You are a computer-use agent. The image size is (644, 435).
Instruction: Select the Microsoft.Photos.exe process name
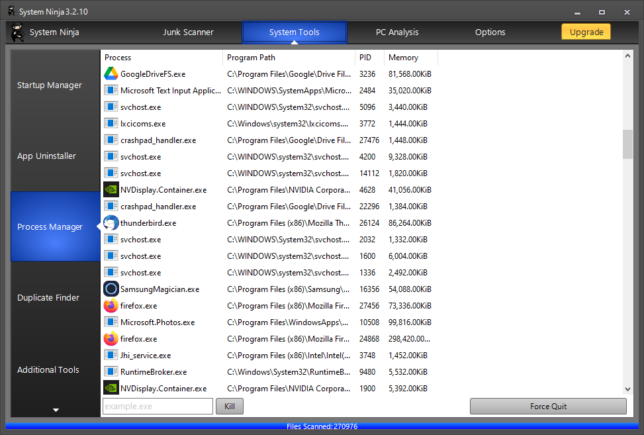point(158,322)
